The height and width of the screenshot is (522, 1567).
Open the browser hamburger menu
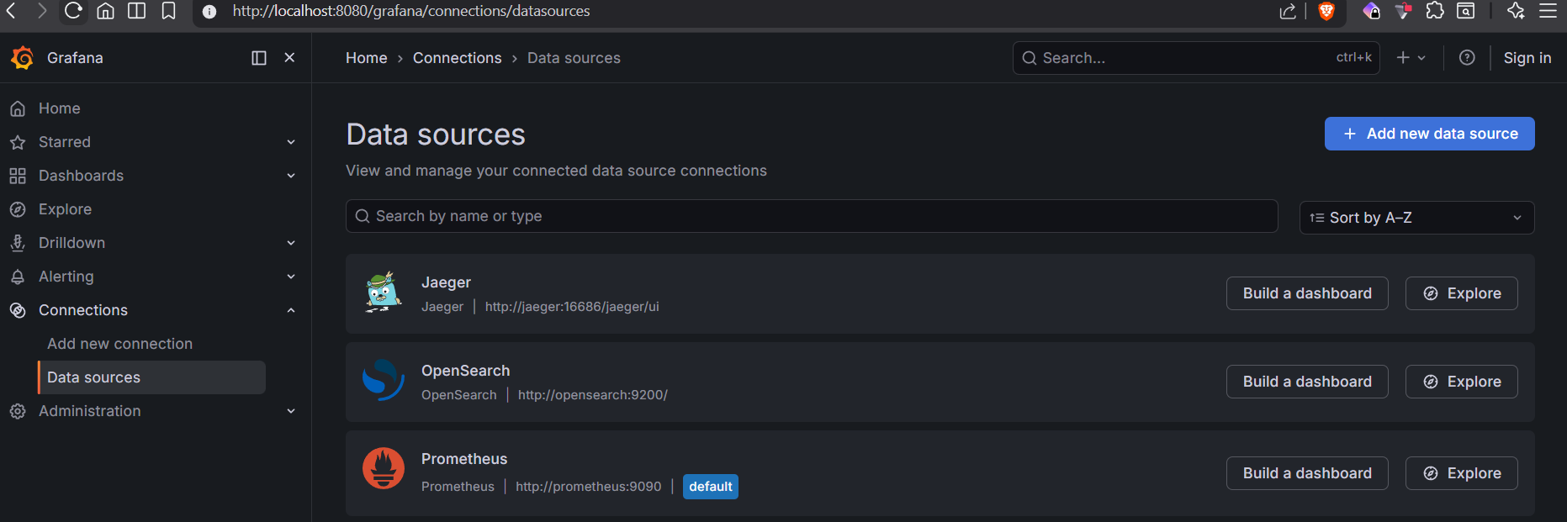[x=1548, y=11]
